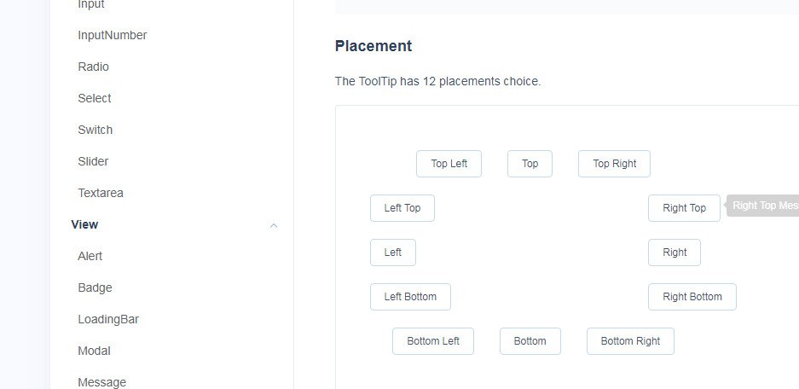Go to the Radio component page

tap(93, 67)
